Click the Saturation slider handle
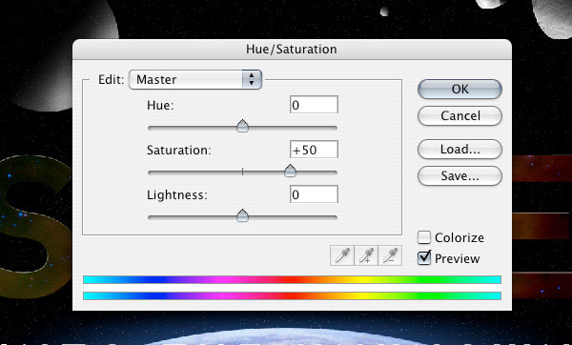Image resolution: width=572 pixels, height=345 pixels. [290, 171]
